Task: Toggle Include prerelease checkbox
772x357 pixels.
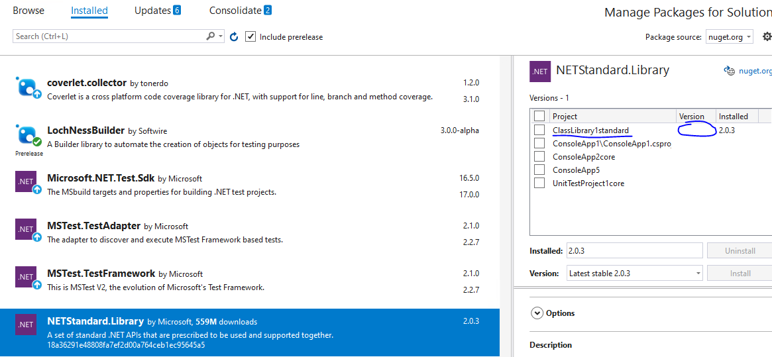Action: pos(250,37)
